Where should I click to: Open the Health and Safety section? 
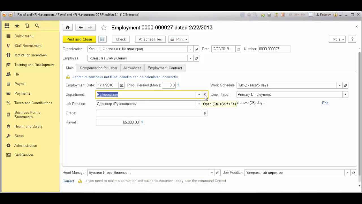28,127
